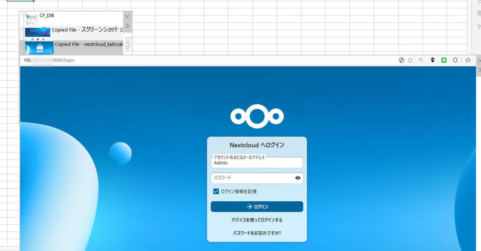Focus the パスワード input field
481x251 pixels.
[257, 178]
